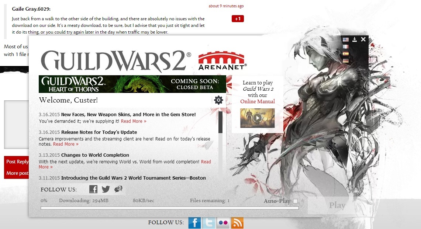Click the Guild Wars 2 logo in launcher
Image resolution: width=421 pixels, height=229 pixels.
[116, 61]
